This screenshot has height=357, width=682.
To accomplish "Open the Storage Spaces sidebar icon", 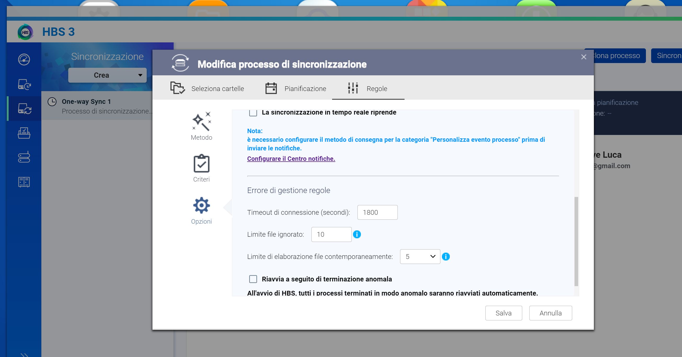I will (24, 157).
